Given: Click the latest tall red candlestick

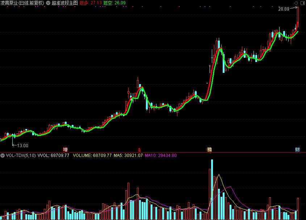Looking at the screenshot, I should pyautogui.click(x=298, y=17).
